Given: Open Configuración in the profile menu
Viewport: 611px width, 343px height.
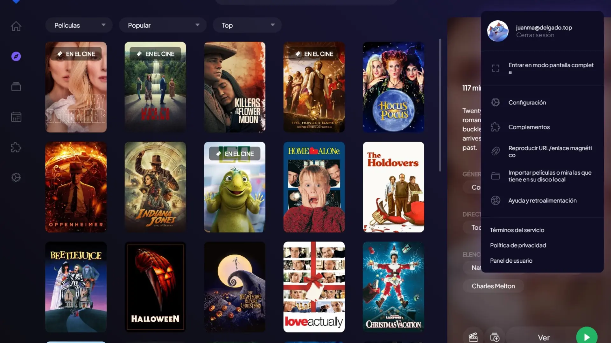Looking at the screenshot, I should click(527, 103).
